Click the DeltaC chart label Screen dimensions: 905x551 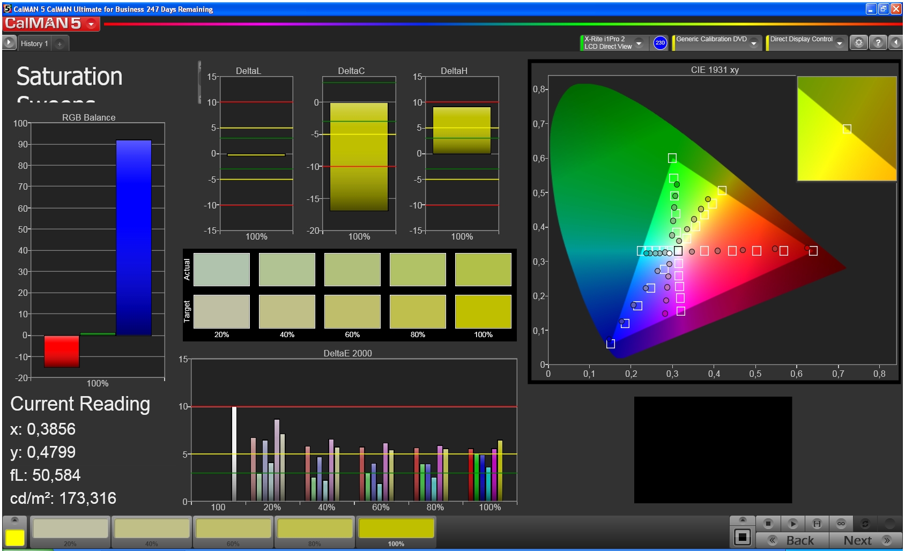point(351,71)
